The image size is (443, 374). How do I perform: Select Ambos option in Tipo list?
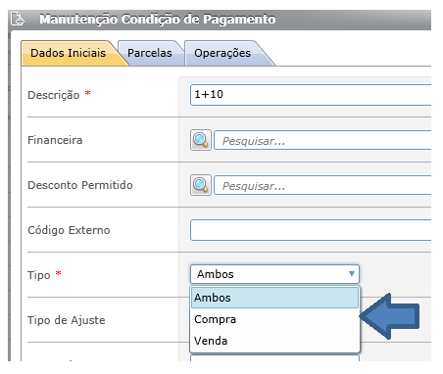click(274, 298)
